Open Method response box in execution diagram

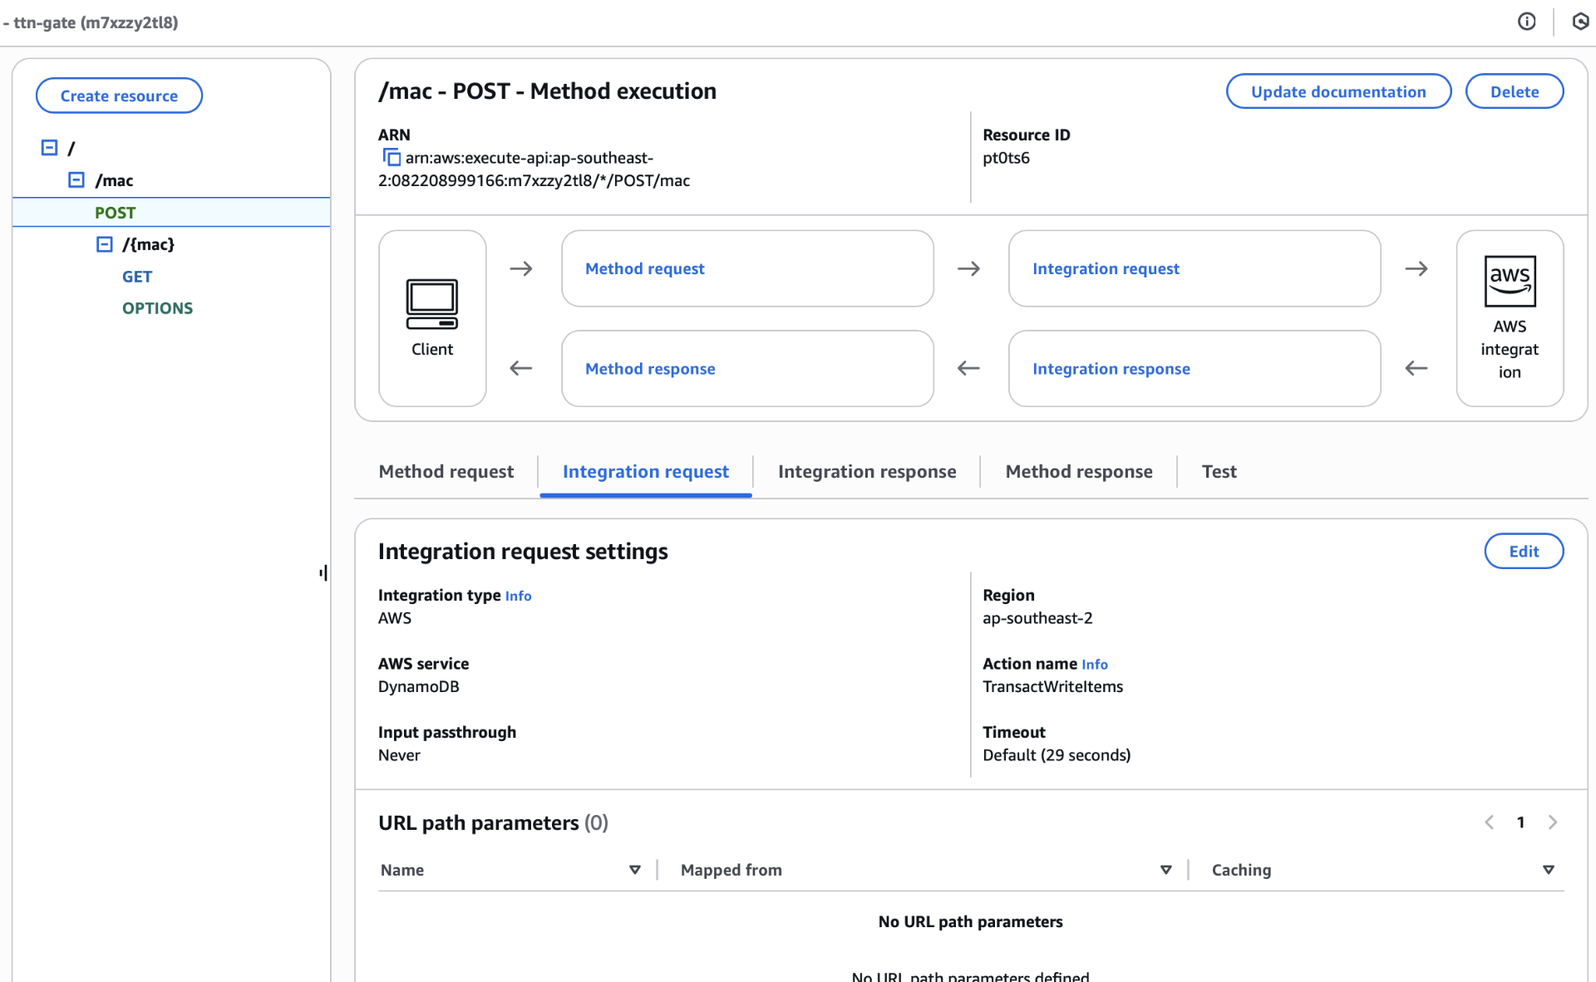tap(747, 368)
